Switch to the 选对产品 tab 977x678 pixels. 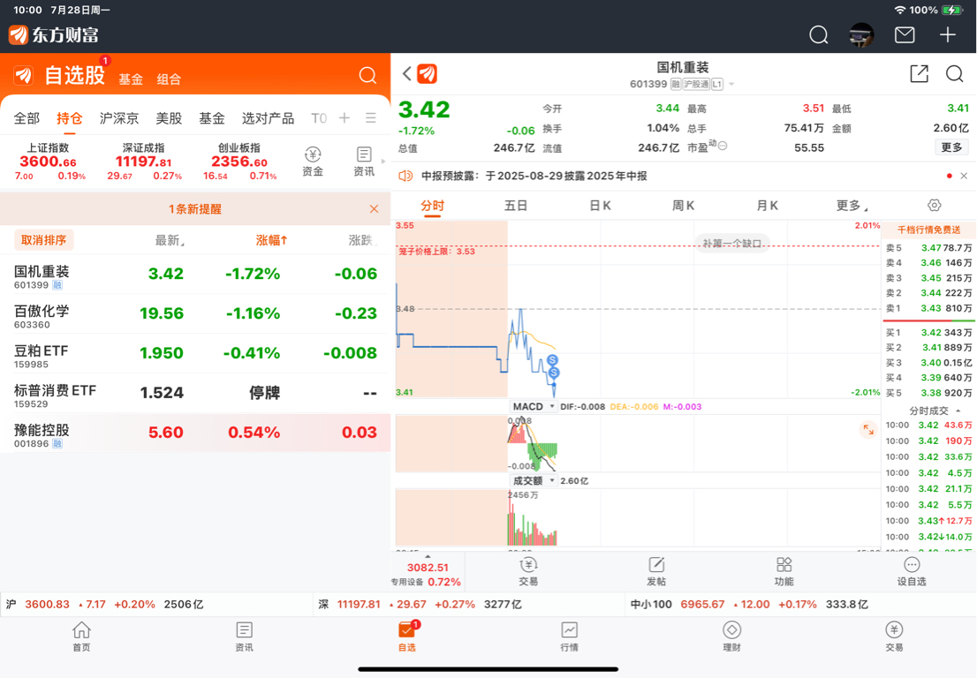coord(268,118)
